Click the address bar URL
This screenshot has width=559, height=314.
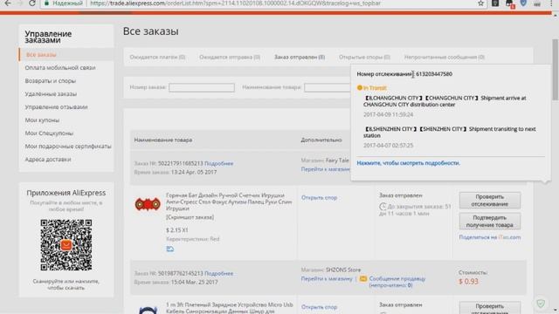235,3
